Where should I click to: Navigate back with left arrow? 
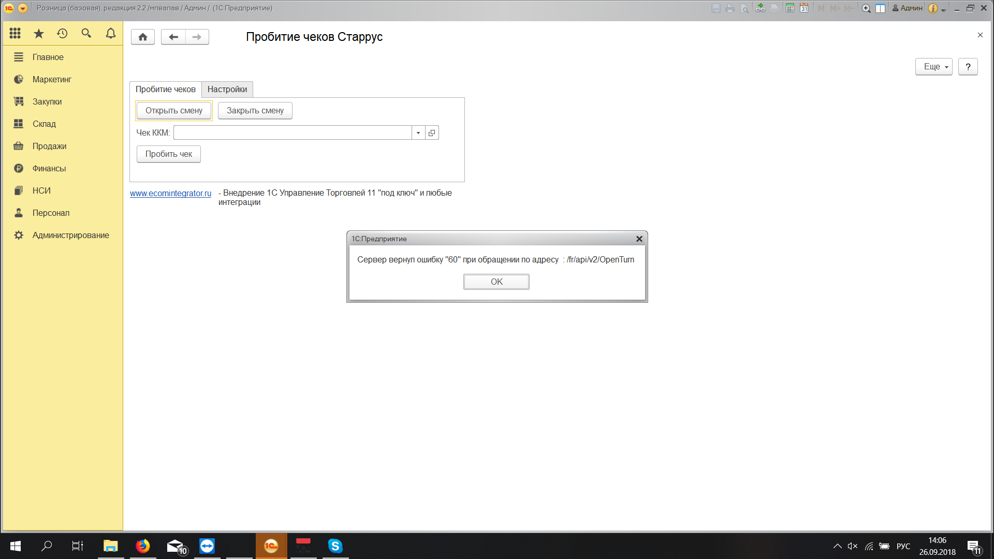pos(173,37)
